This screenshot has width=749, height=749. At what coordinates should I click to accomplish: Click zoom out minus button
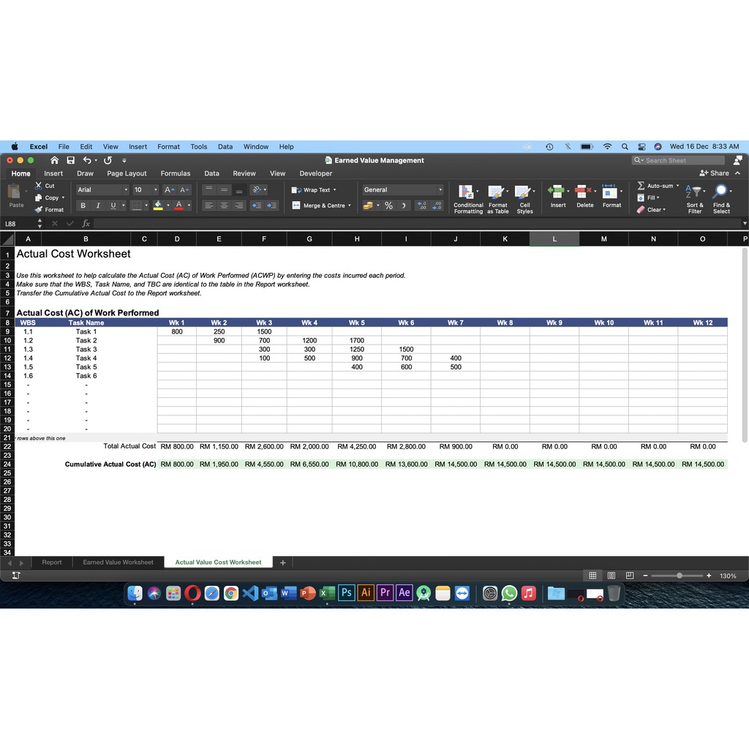(x=645, y=576)
